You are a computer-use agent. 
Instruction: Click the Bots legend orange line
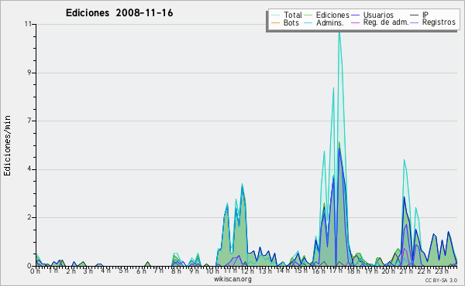[x=275, y=22]
